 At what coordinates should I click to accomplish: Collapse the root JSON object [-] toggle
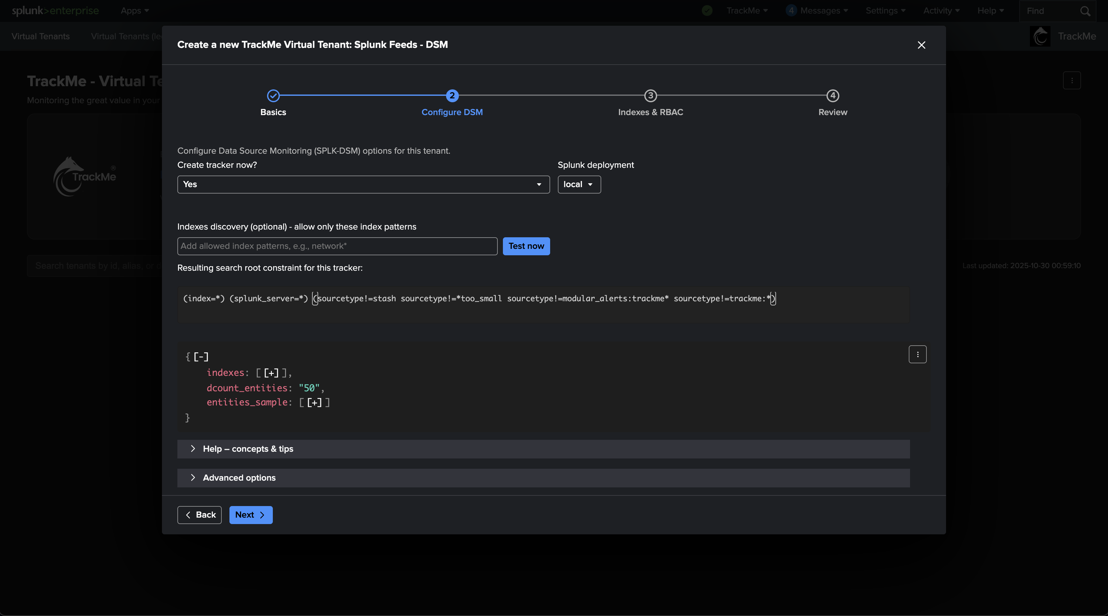point(201,357)
